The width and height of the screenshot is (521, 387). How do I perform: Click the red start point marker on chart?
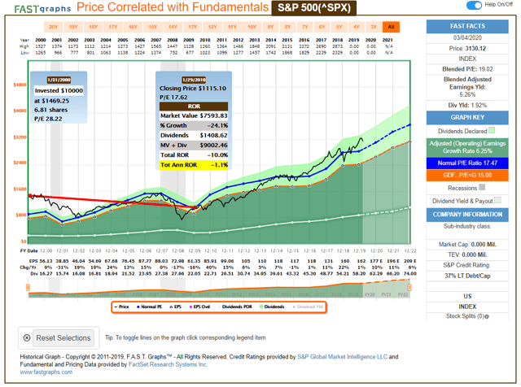(x=30, y=196)
